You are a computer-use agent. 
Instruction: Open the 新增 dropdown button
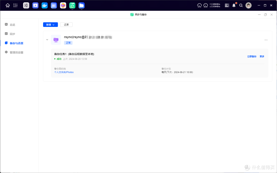[51, 25]
